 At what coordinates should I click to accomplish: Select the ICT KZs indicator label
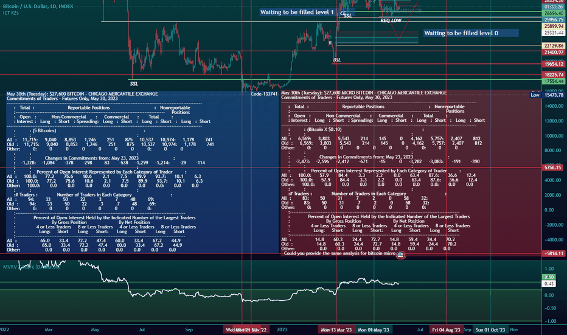[11, 13]
